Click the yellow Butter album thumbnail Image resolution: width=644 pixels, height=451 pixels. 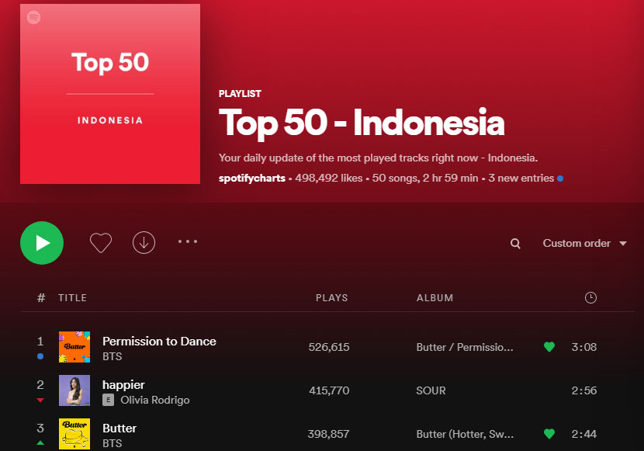click(74, 434)
